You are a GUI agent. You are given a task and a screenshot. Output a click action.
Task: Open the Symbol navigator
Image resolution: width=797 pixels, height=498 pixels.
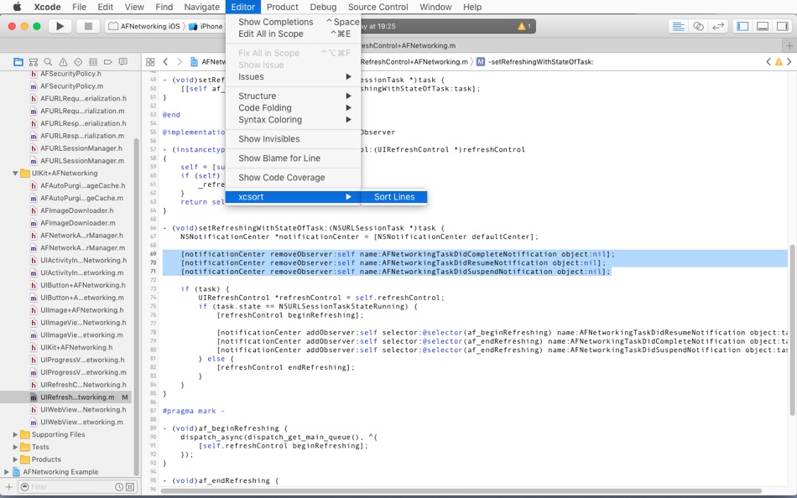pyautogui.click(x=34, y=62)
